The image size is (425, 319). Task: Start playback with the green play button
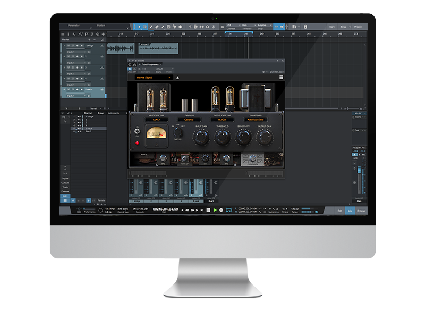click(x=215, y=210)
